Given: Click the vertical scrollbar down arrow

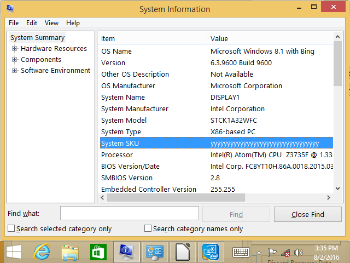Looking at the screenshot, I should (338, 188).
